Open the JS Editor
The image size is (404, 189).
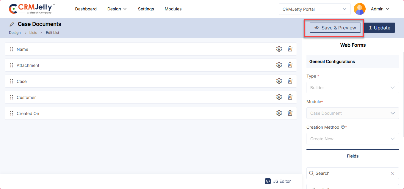tap(278, 181)
